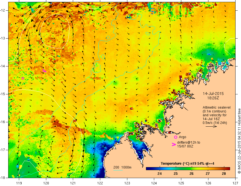Click the '14-Jul 18Z' legend text

click(x=211, y=119)
